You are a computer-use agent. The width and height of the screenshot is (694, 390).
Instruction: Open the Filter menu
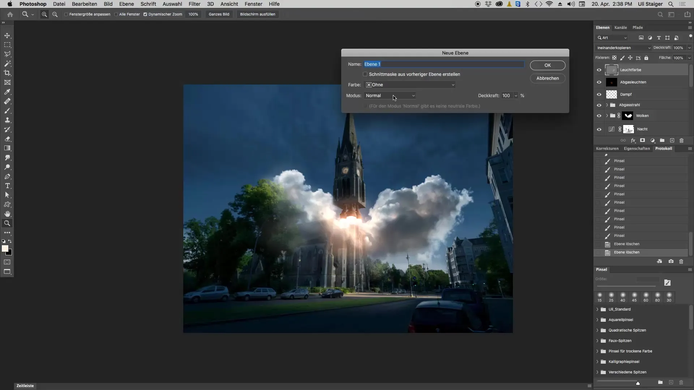pyautogui.click(x=194, y=4)
